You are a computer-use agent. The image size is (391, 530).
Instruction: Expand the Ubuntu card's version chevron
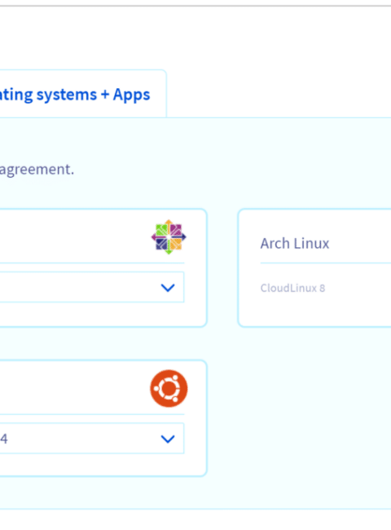click(x=168, y=439)
